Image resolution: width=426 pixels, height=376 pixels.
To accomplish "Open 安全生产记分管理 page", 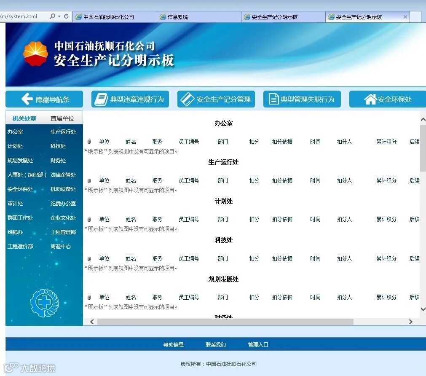I will [216, 99].
